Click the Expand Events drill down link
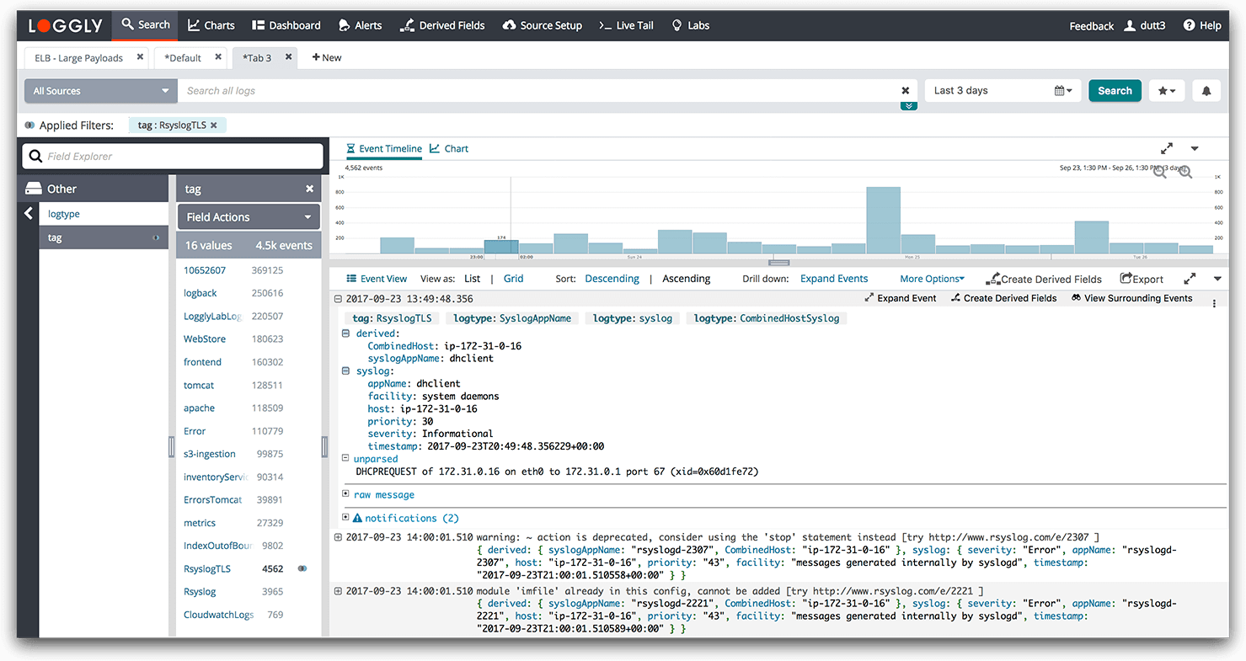 pyautogui.click(x=833, y=279)
